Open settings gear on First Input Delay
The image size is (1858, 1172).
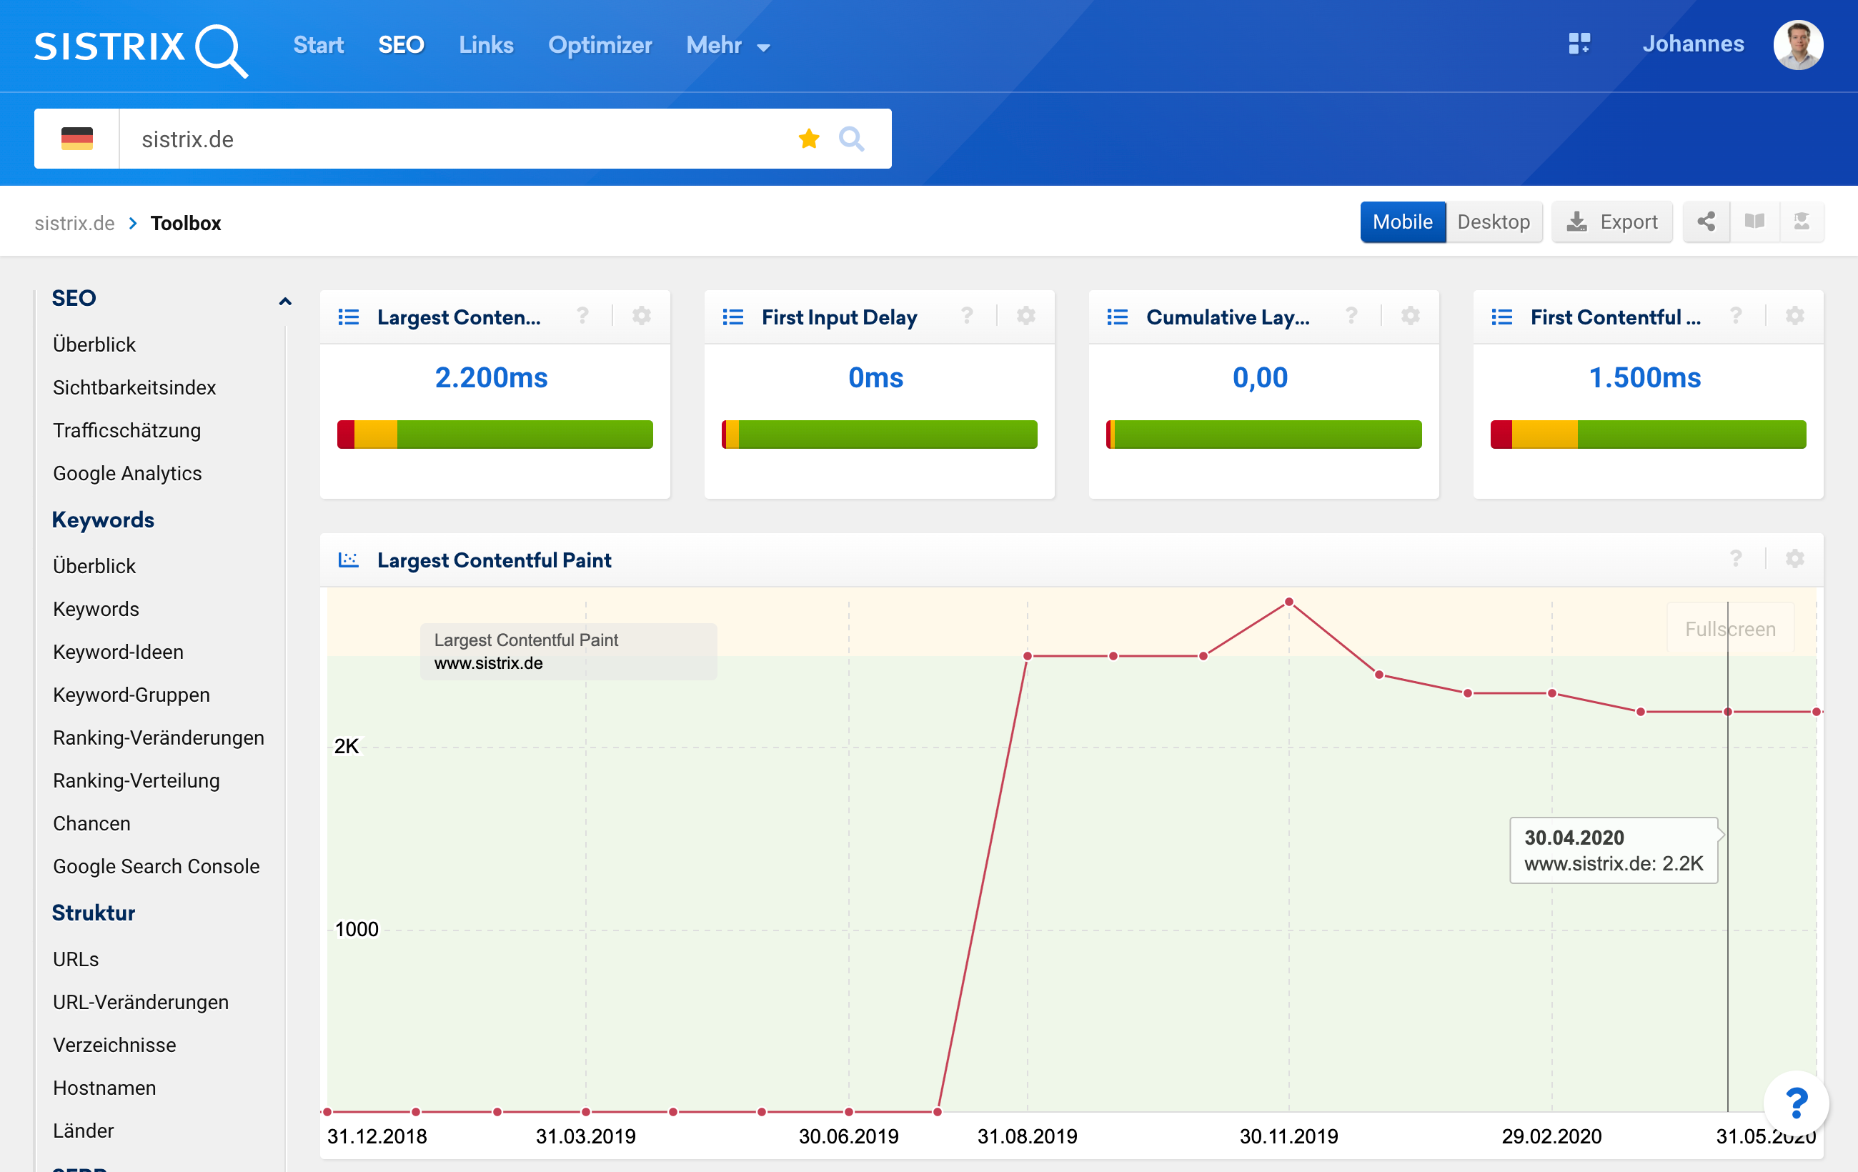[1025, 316]
